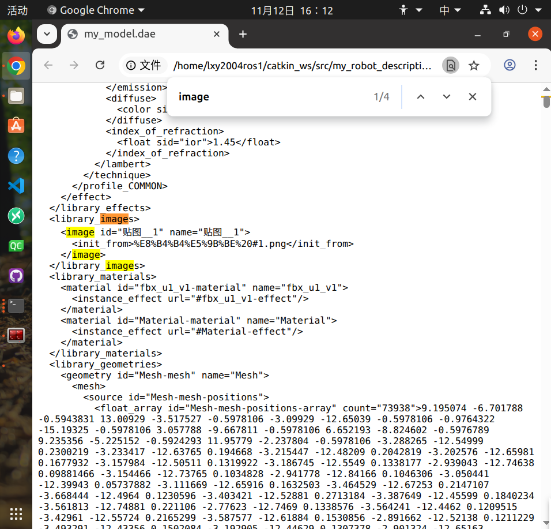Open the Chrome profile avatar menu
Viewport: 551px width, 529px height.
(x=510, y=65)
